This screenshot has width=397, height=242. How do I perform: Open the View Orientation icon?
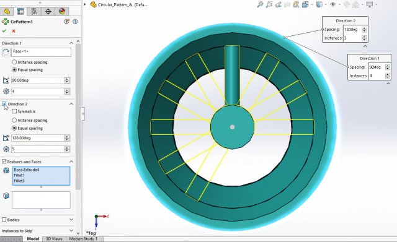point(305,4)
